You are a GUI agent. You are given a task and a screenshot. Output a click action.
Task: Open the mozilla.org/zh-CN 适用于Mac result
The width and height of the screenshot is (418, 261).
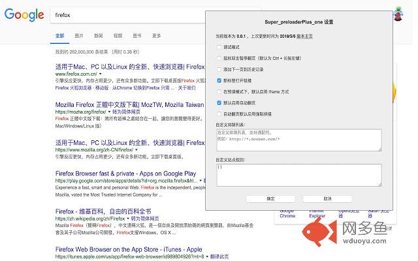[130, 143]
